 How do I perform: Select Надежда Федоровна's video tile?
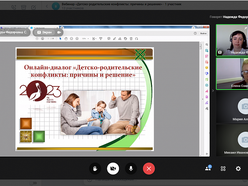click(x=232, y=40)
